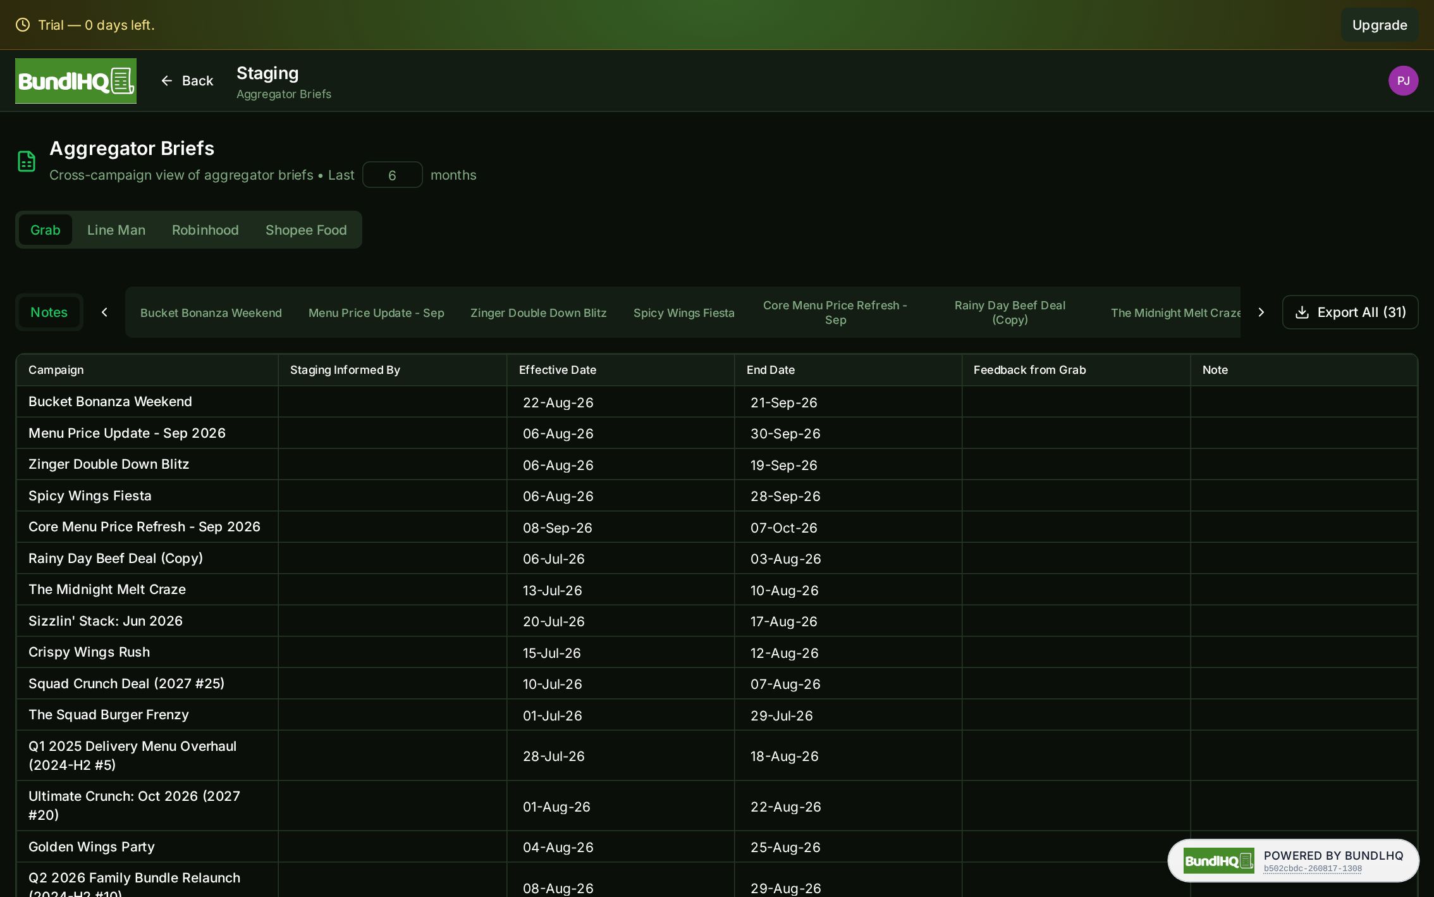1434x897 pixels.
Task: Open Spicy Wings Fiesta campaign tab
Action: [684, 312]
